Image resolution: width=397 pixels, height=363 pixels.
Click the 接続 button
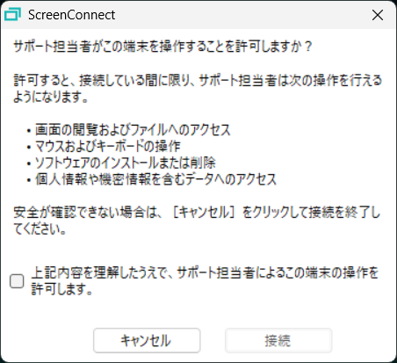[x=278, y=340]
